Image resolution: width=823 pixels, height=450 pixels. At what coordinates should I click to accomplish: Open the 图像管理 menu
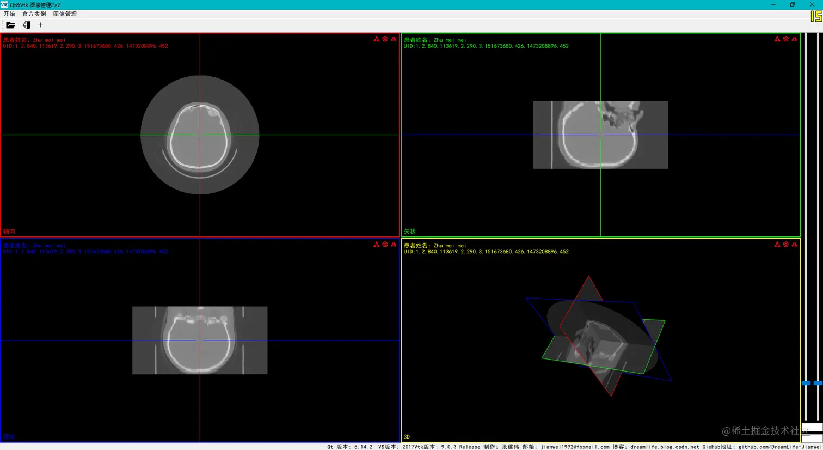pyautogui.click(x=65, y=14)
